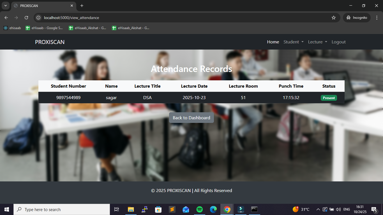Expand the Student dropdown menu
This screenshot has height=215, width=383.
[293, 42]
